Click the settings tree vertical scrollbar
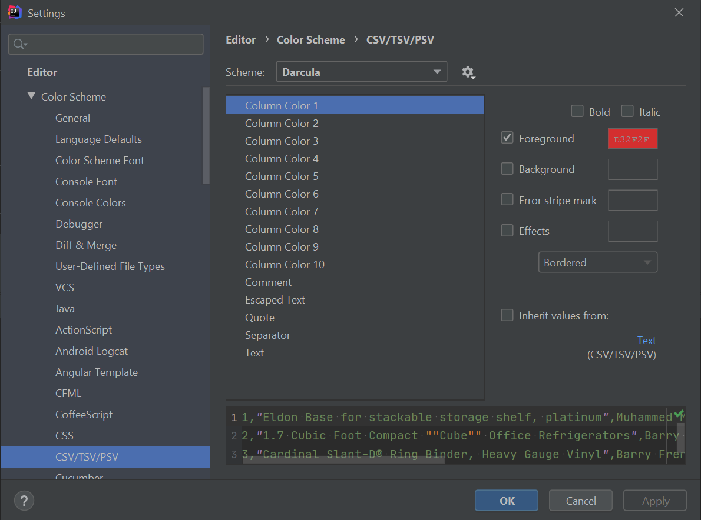This screenshot has height=520, width=701. tap(206, 135)
